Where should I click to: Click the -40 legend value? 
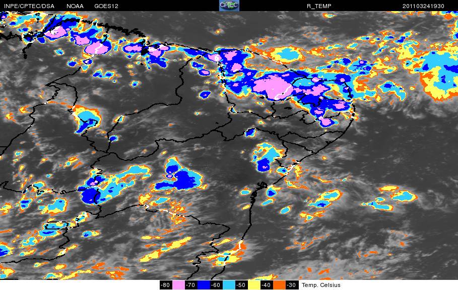click(267, 285)
